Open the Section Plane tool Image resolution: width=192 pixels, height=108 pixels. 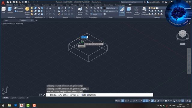pyautogui.click(x=80, y=11)
